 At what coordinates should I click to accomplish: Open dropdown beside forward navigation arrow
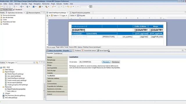point(73,7)
